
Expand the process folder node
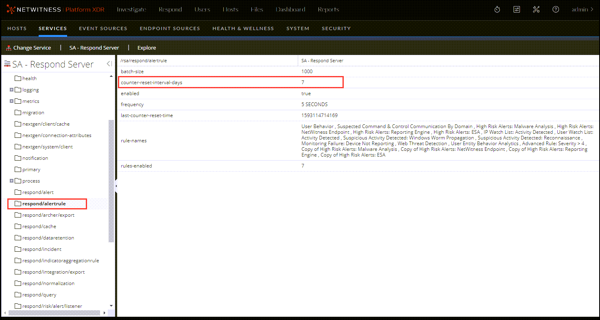(x=12, y=181)
